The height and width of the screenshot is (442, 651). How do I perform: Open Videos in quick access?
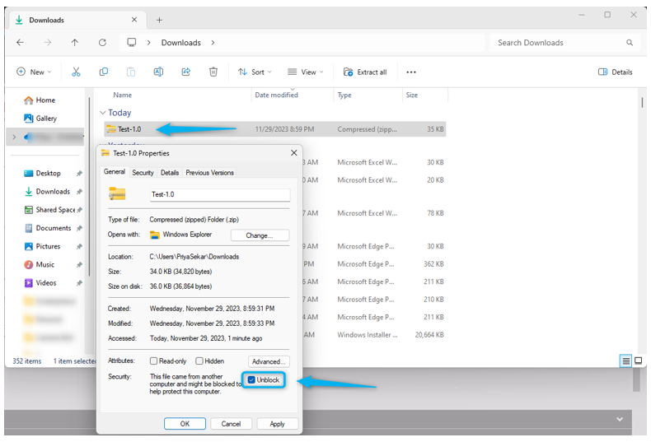[x=40, y=283]
